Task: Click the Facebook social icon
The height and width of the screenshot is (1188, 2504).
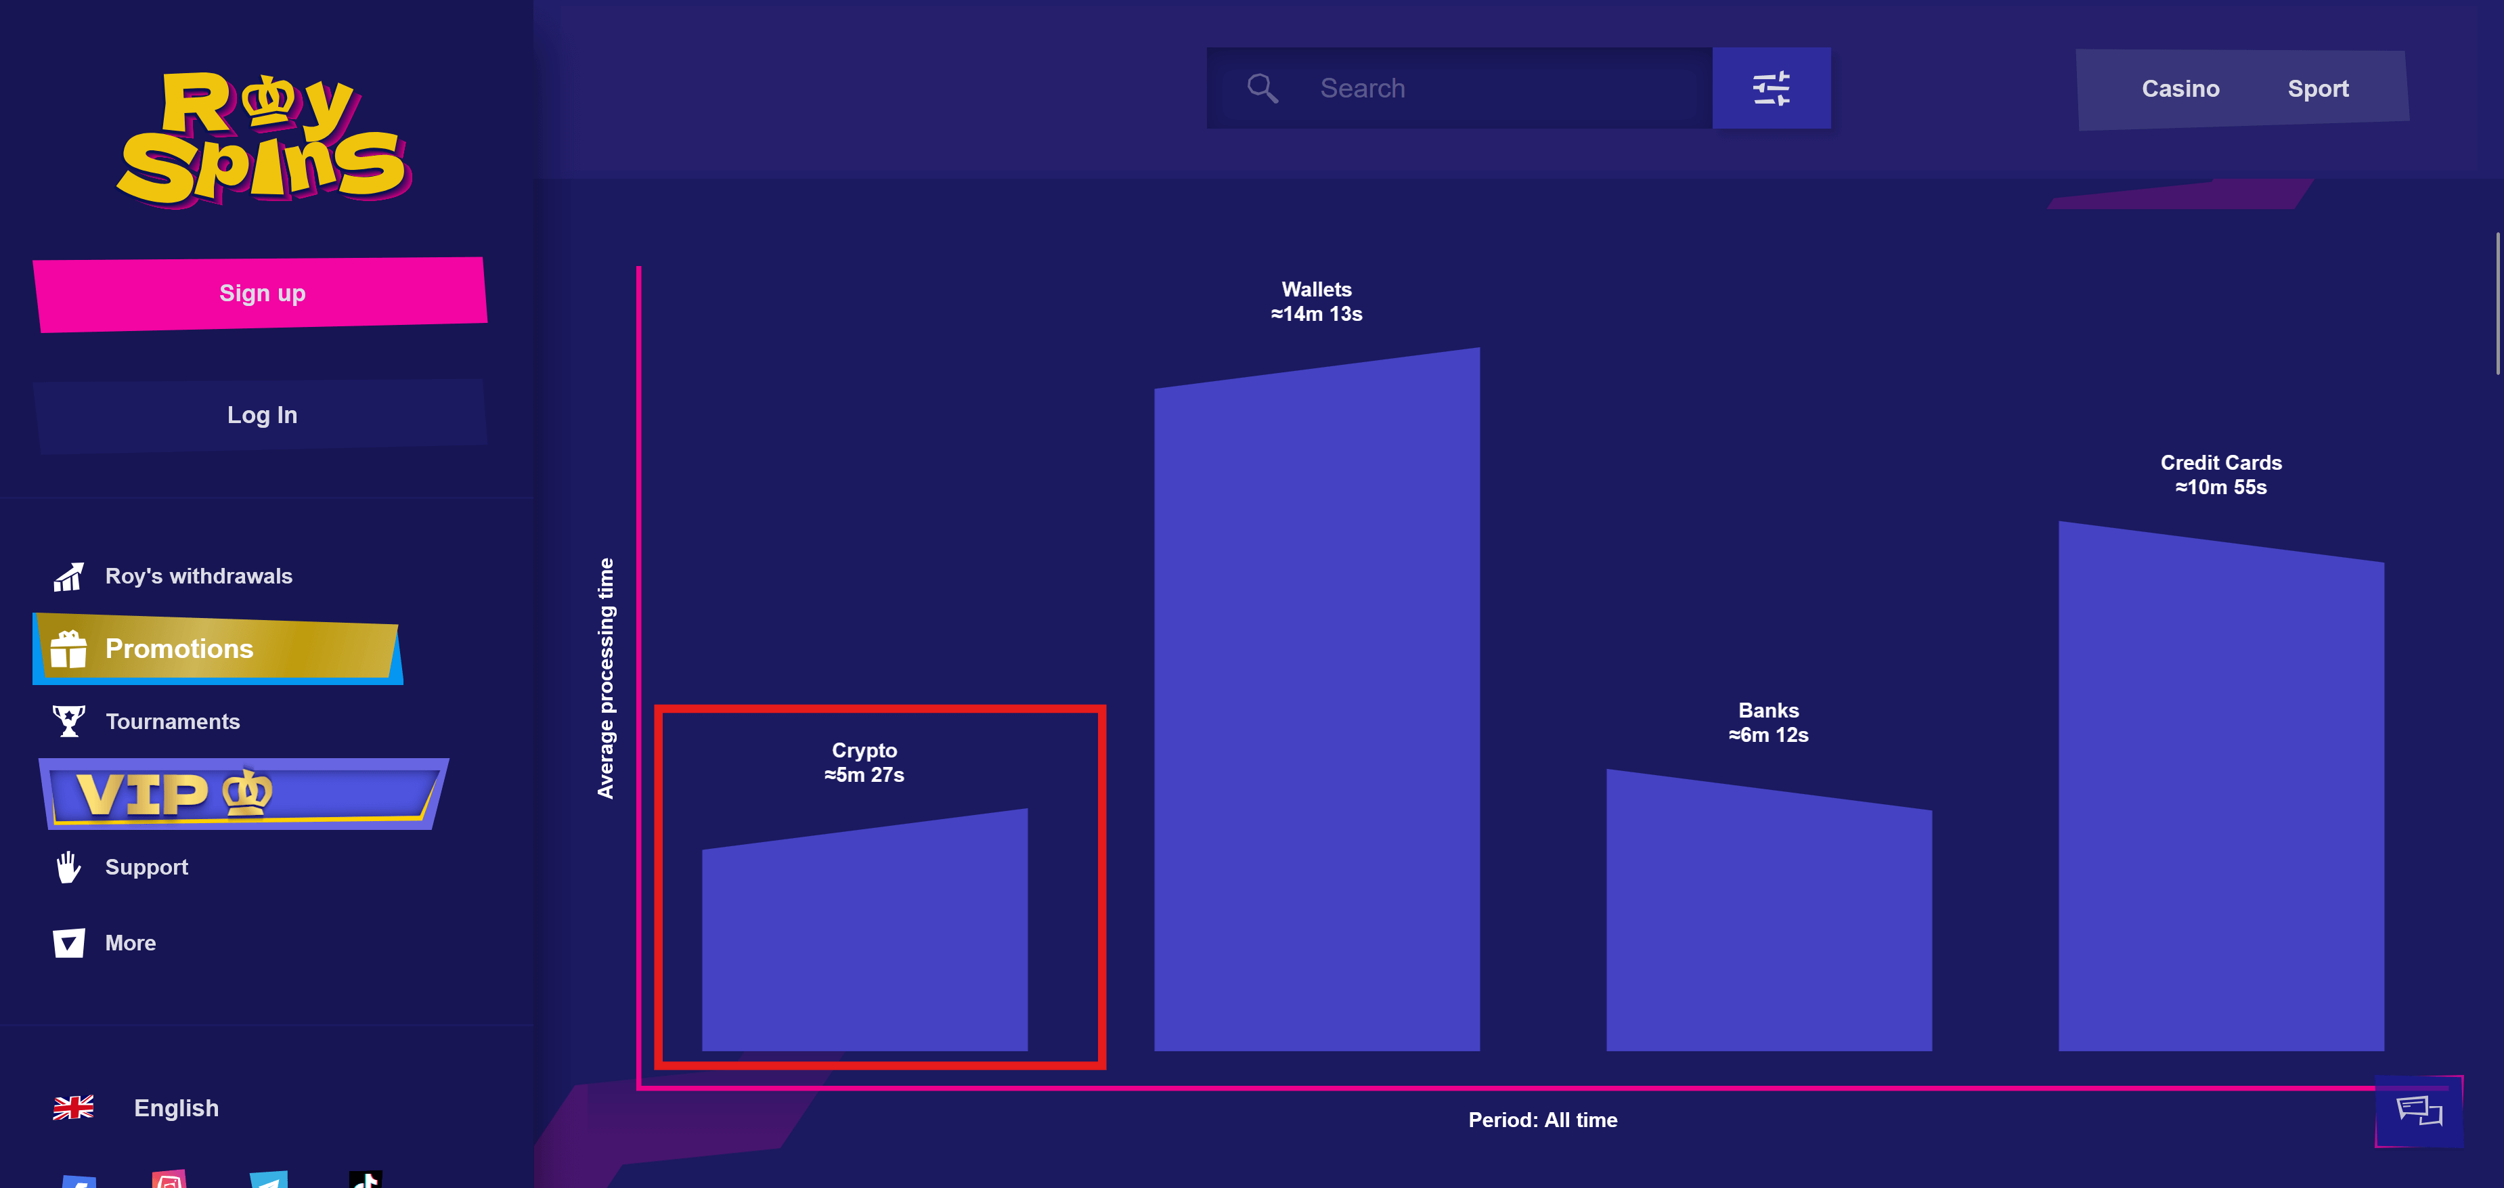Action: [79, 1181]
